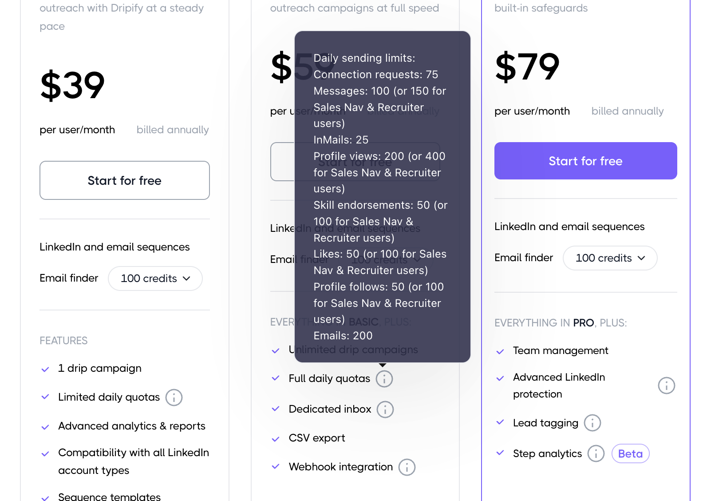Click checkmark beside Team management
This screenshot has height=501, width=703.
point(500,351)
